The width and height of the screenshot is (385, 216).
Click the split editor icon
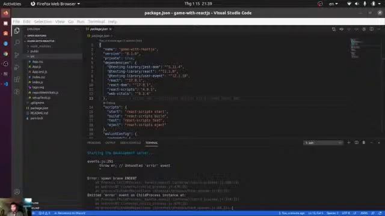(x=372, y=29)
